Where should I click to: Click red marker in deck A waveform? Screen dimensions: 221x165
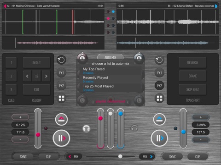(73, 22)
